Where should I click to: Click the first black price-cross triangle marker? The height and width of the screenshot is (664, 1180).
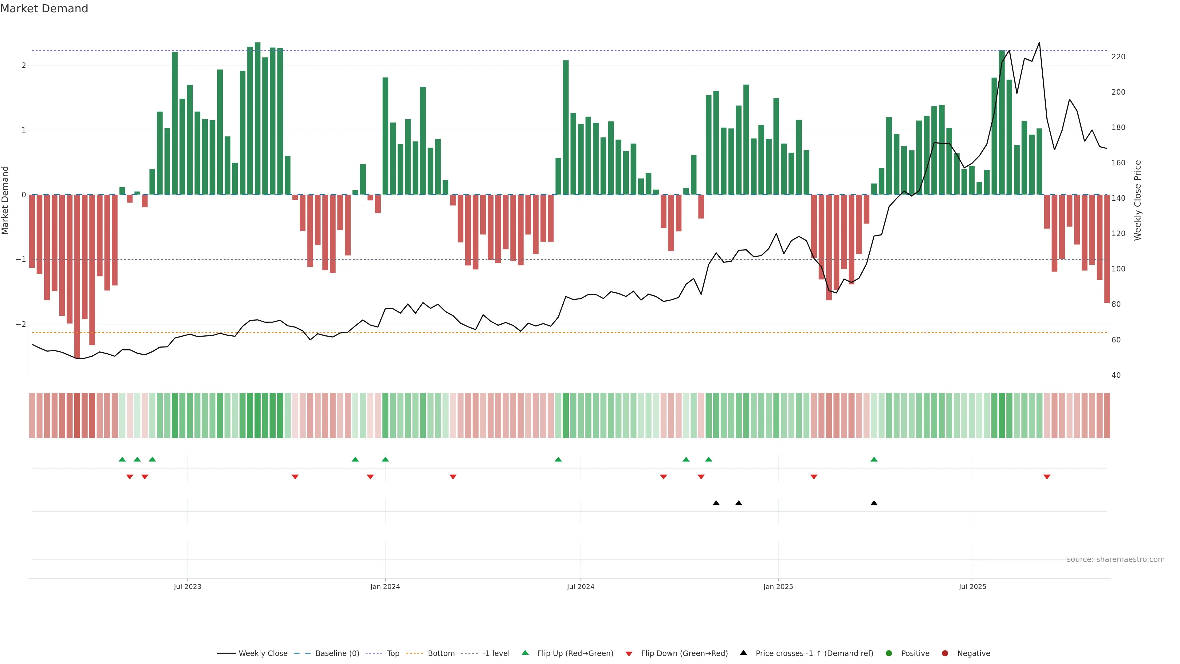click(716, 503)
